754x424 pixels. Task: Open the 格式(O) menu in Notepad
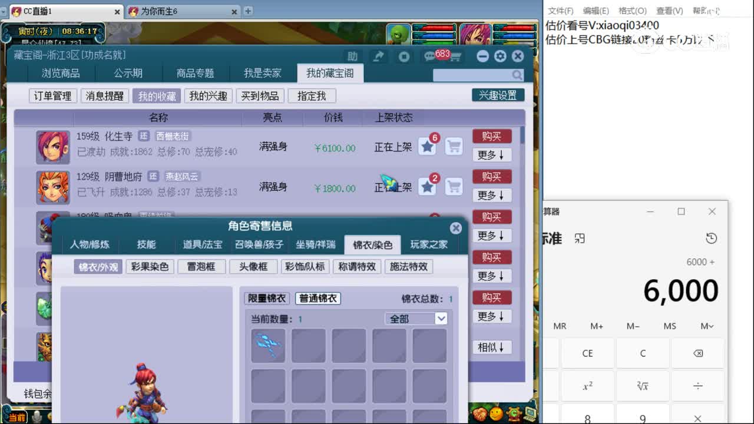[x=632, y=11]
